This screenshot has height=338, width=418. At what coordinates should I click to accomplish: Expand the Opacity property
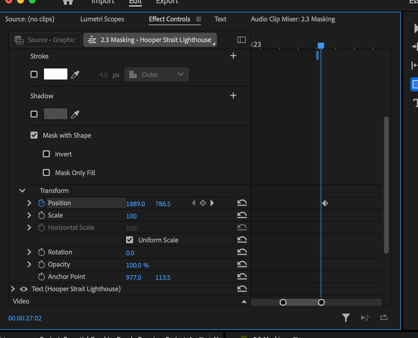tap(29, 264)
